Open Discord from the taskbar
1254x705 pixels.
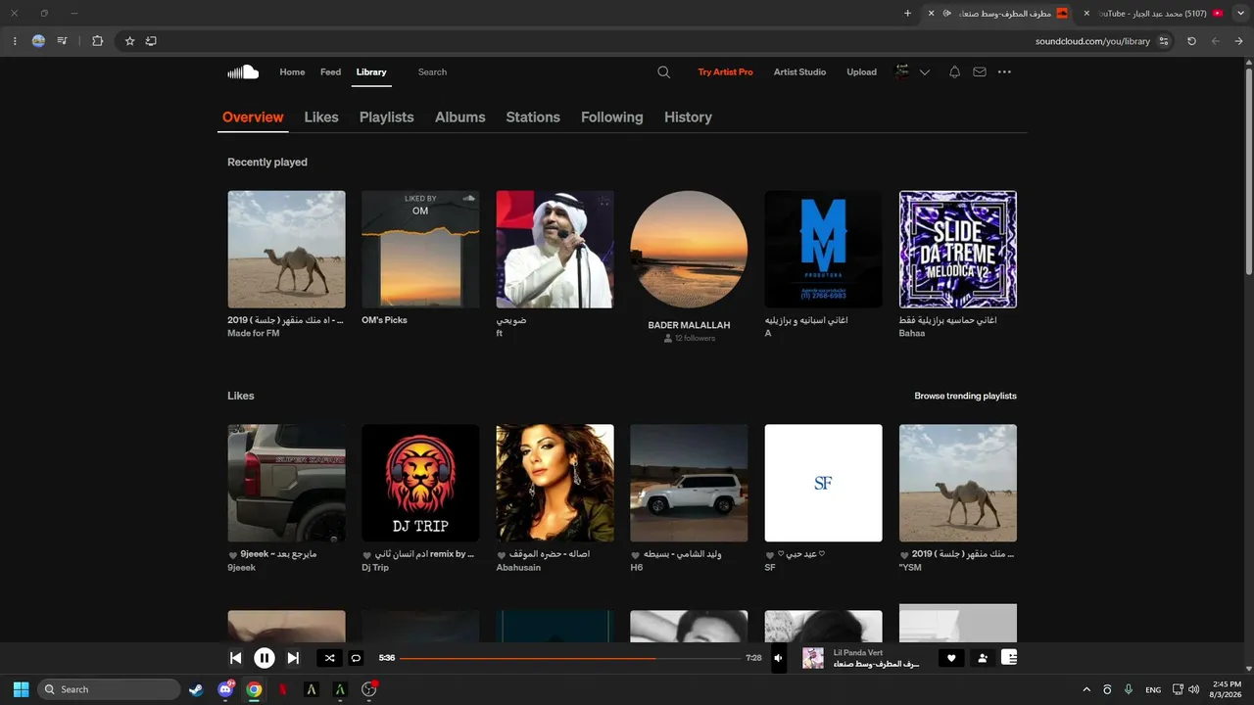pyautogui.click(x=225, y=689)
